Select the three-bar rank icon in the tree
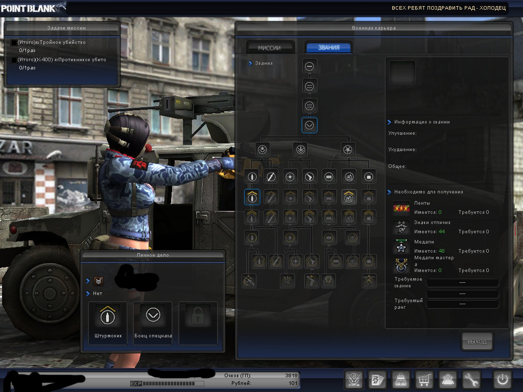The width and height of the screenshot is (523, 392). 309,106
